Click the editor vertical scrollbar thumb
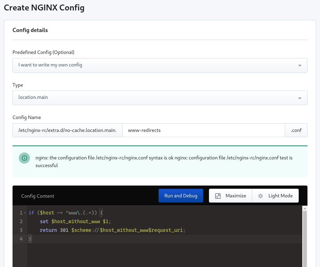Image resolution: width=320 pixels, height=267 pixels. pos(305,239)
